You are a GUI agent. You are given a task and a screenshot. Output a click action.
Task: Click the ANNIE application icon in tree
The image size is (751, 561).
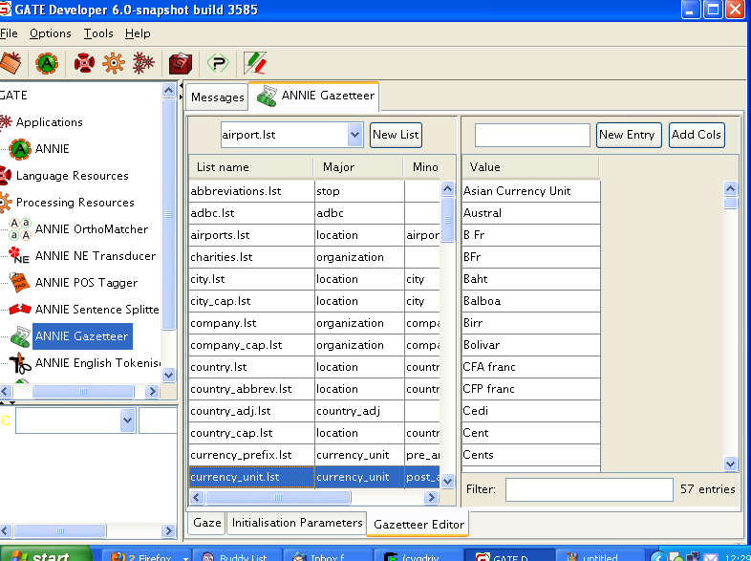[x=20, y=149]
